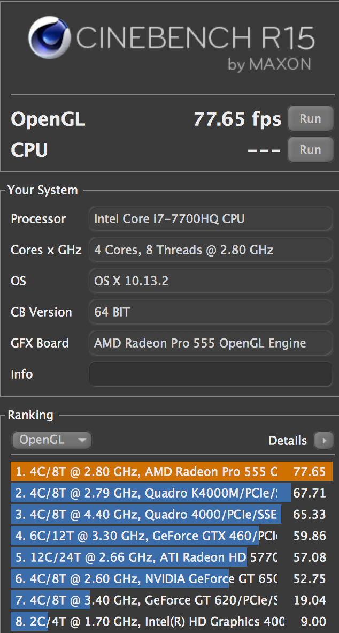Select the Intel HD Graphics 4000 row
Viewport: 339px width, 633px height.
(171, 622)
